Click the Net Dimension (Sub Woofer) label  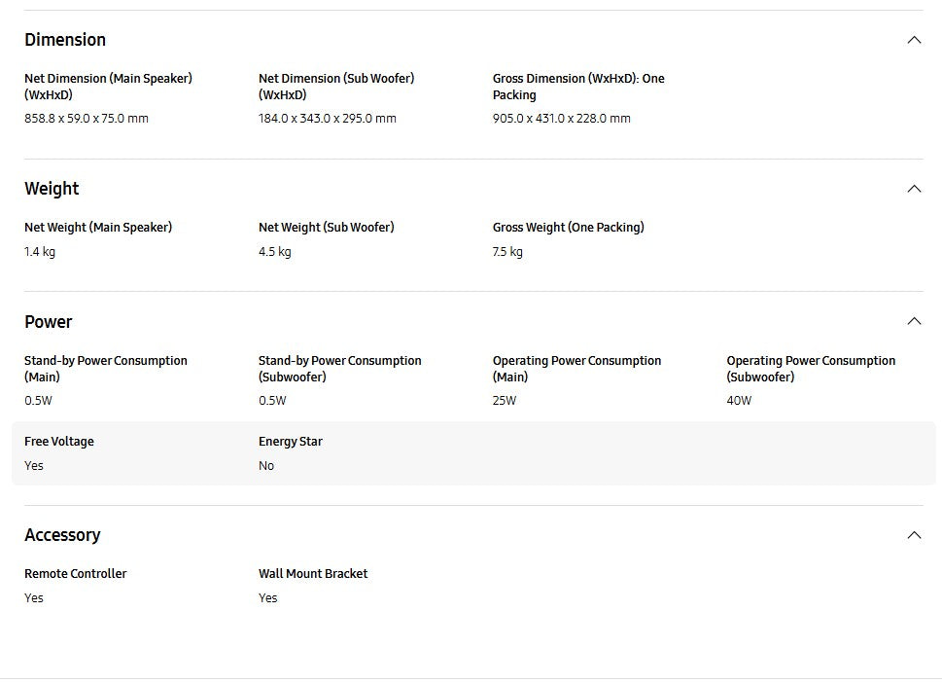pos(336,87)
